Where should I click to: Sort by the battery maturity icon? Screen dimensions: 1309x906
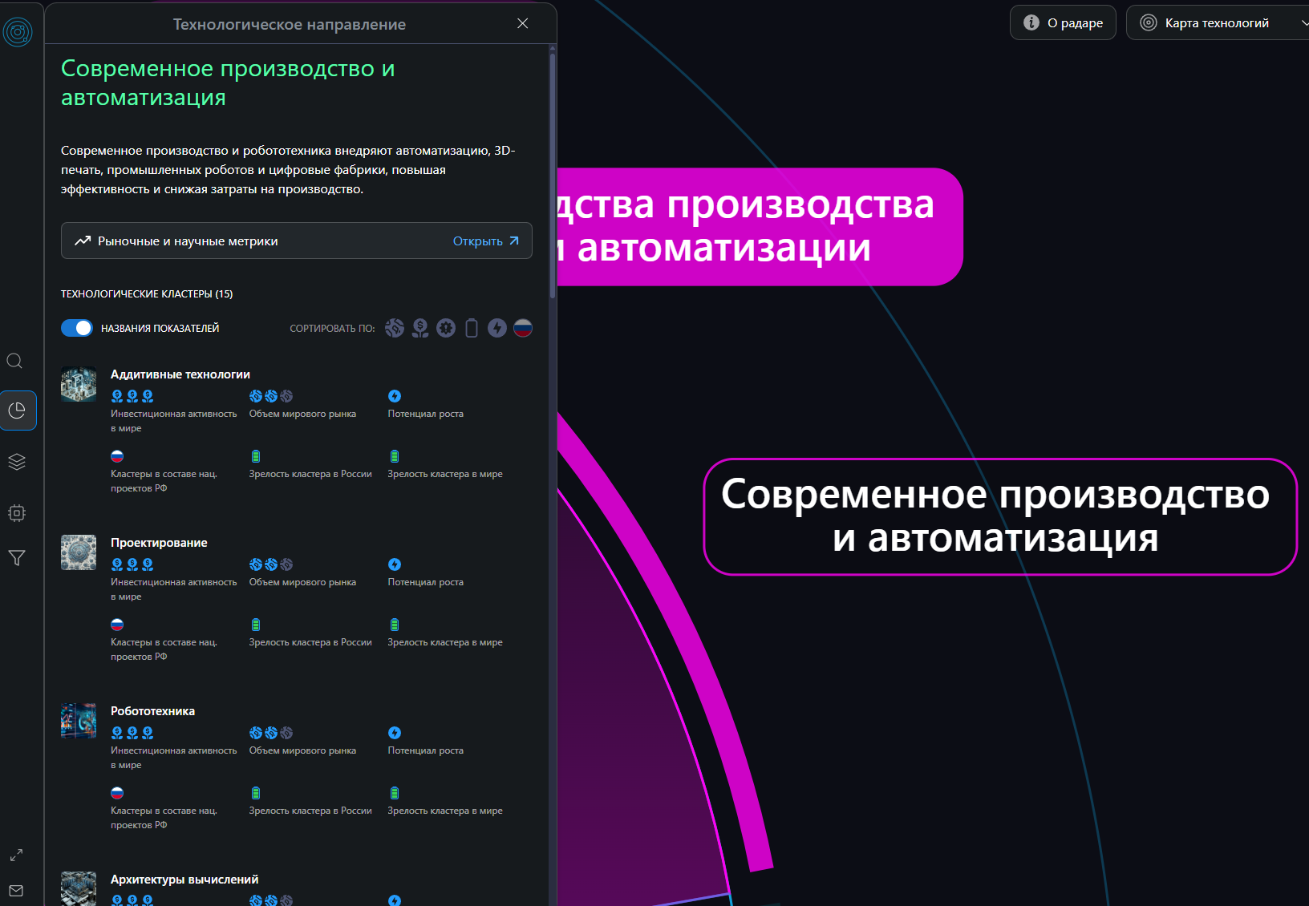(x=471, y=328)
